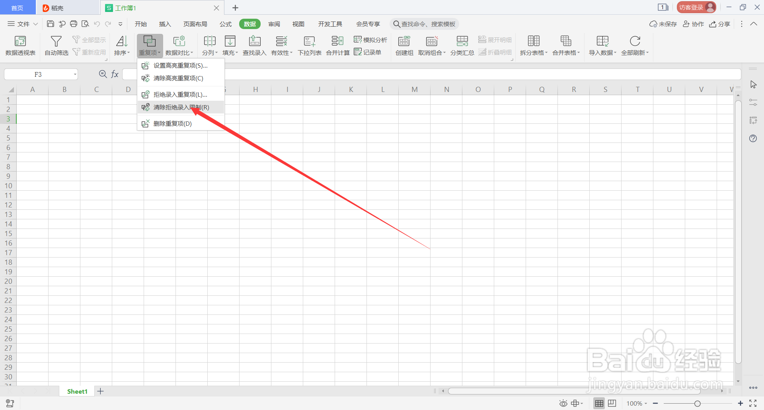Open Find and Enter (查找录入)
764x410 pixels.
254,46
